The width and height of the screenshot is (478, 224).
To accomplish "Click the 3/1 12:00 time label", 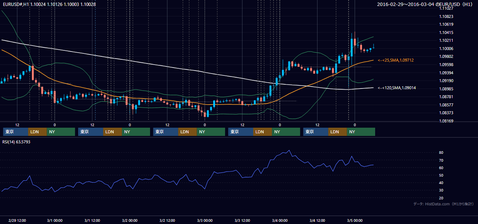I will click(x=92, y=221).
